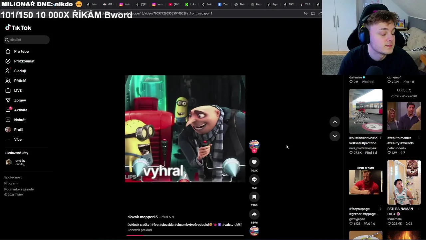
Task: Open the sound disc at bottom
Action: coord(254,231)
